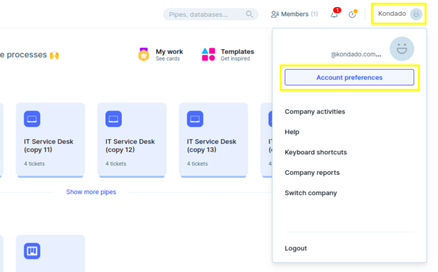Choose Switch company option
438x272 pixels.
311,193
